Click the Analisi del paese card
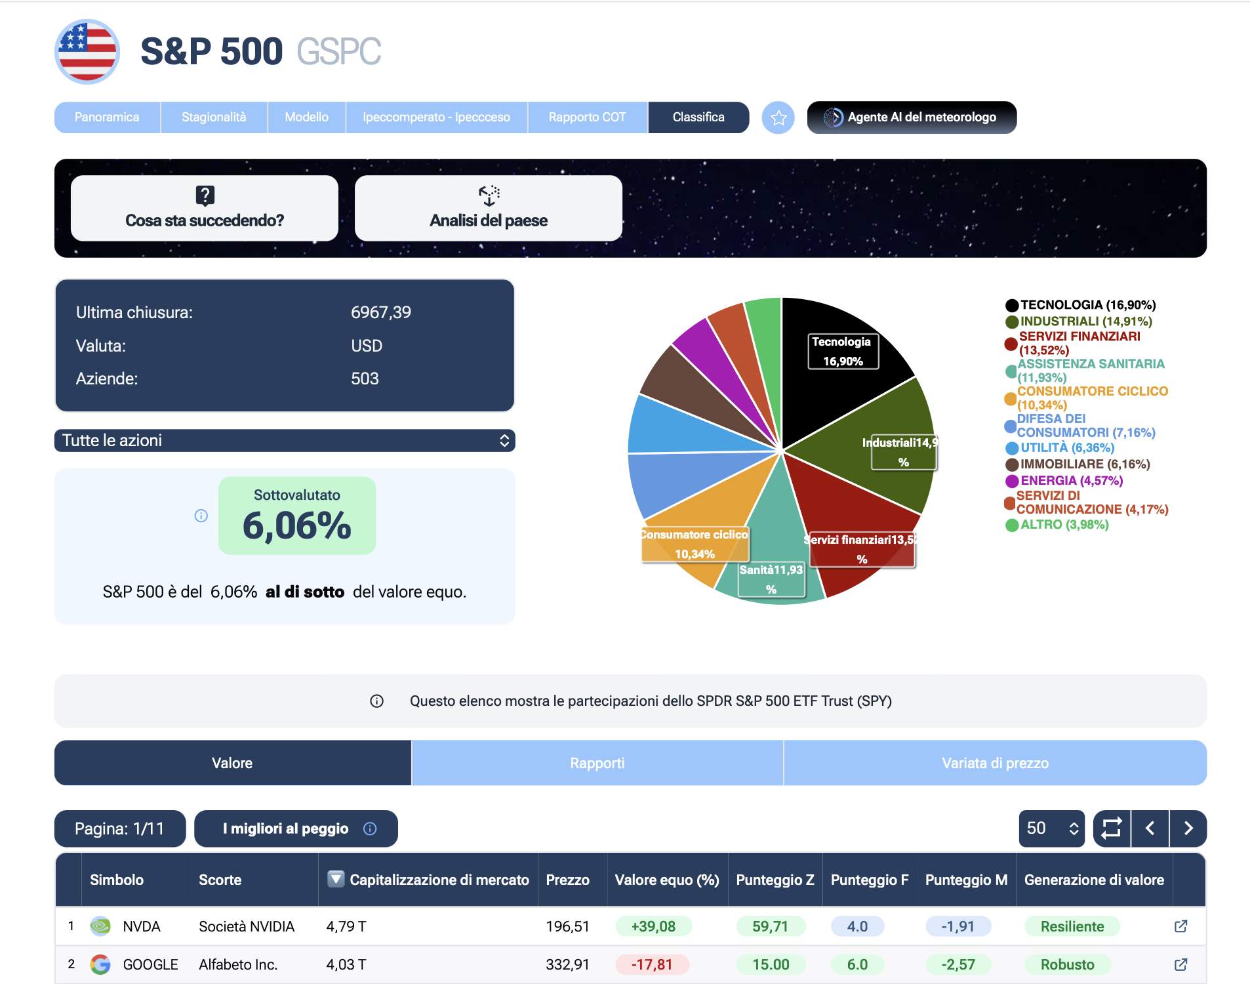The width and height of the screenshot is (1250, 984). tap(489, 209)
